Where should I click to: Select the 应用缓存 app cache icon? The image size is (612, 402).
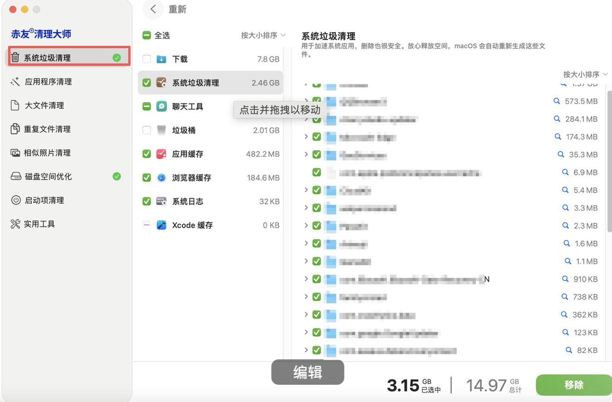(161, 154)
